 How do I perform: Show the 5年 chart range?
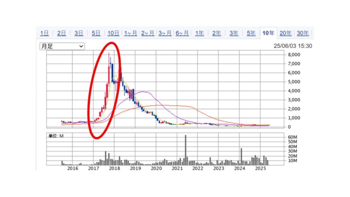pos(251,33)
